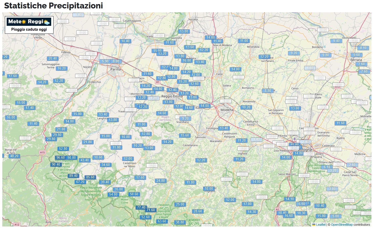Click the 63.60 rainfall label
This screenshot has height=228, width=374.
pyautogui.click(x=162, y=221)
